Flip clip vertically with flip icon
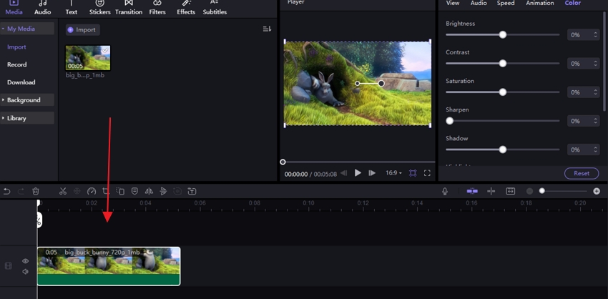 click(163, 191)
